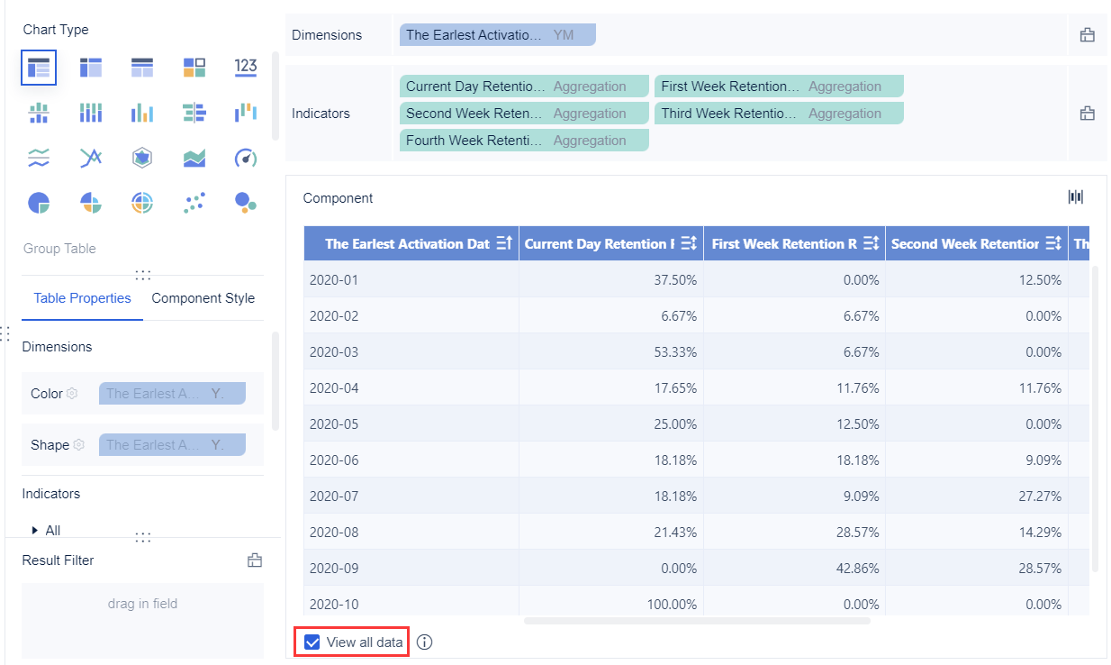Select the gauge chart type
This screenshot has width=1111, height=665.
click(x=246, y=157)
